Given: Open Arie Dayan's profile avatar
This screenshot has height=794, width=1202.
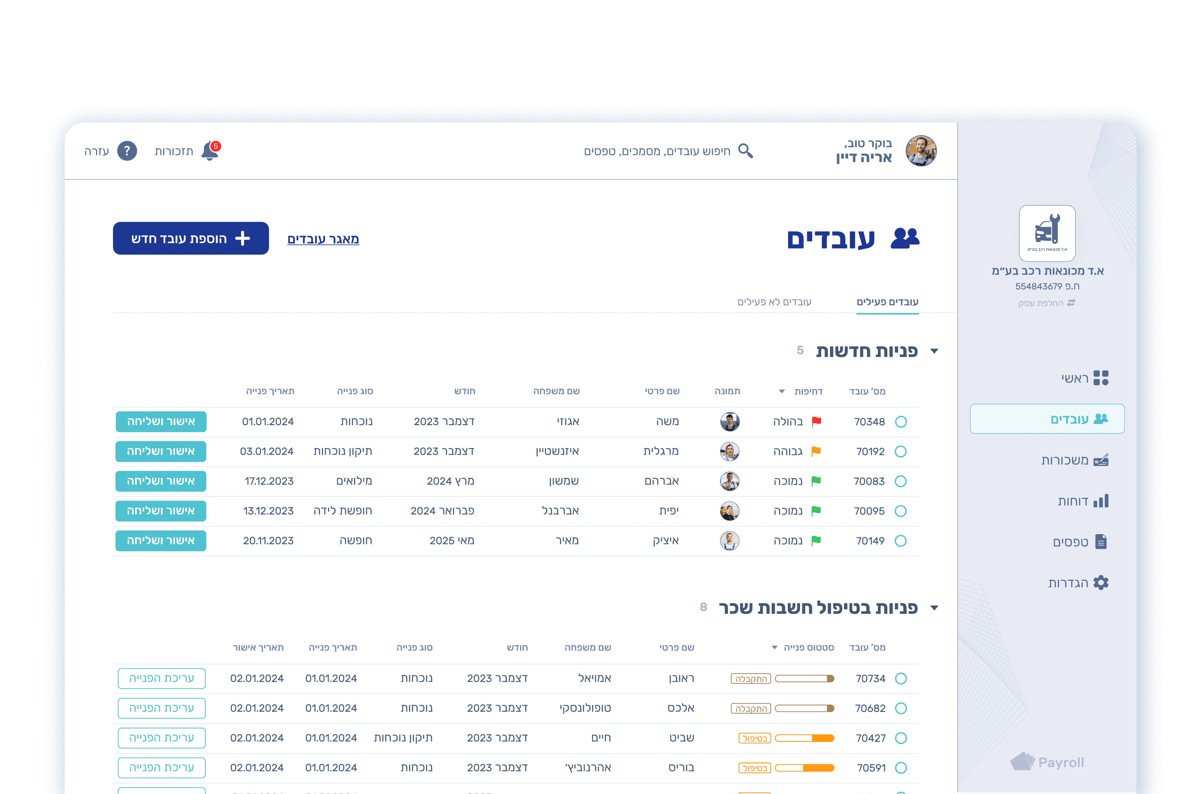Looking at the screenshot, I should tap(921, 151).
